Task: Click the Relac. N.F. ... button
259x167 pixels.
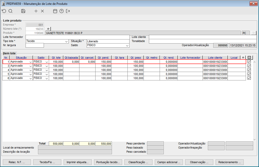Action: coord(17,162)
